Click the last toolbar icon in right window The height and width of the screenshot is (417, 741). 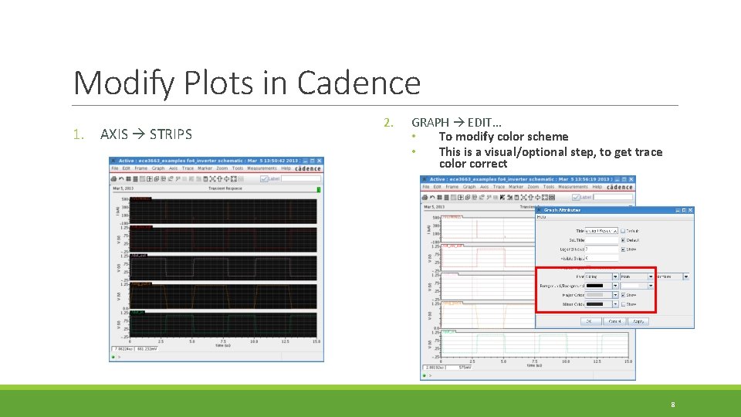[x=551, y=197]
